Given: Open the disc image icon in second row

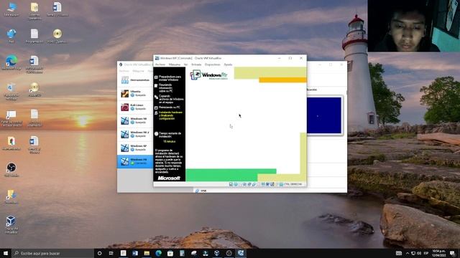Looking at the screenshot, I should (57, 36).
